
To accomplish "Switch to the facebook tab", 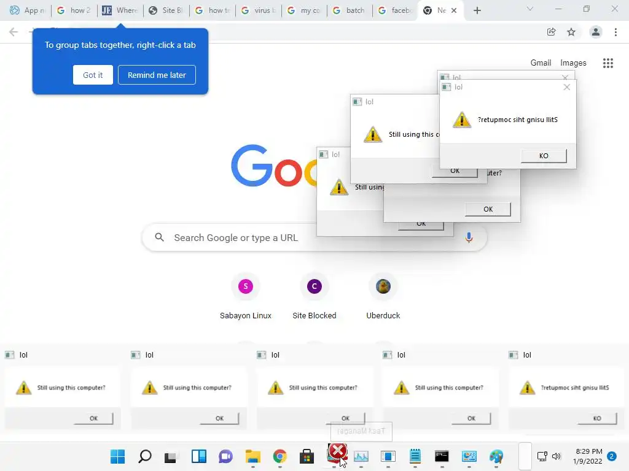I will tap(395, 10).
